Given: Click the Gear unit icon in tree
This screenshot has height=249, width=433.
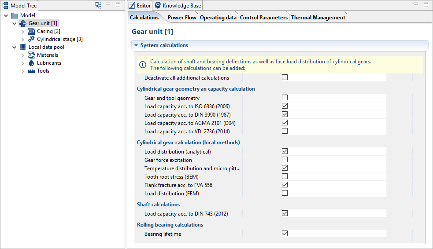Looking at the screenshot, I should [23, 23].
